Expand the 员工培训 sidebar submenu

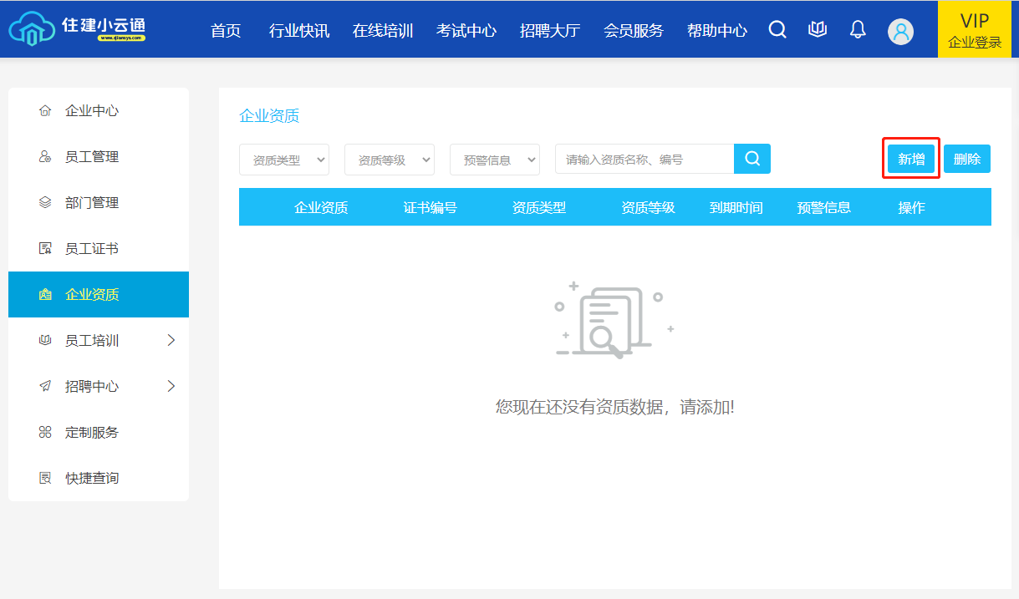(x=171, y=340)
